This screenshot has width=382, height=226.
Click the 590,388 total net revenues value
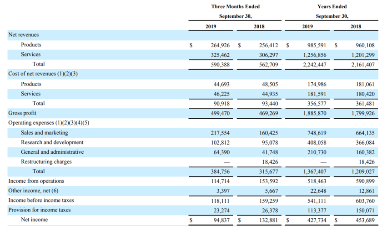point(220,64)
